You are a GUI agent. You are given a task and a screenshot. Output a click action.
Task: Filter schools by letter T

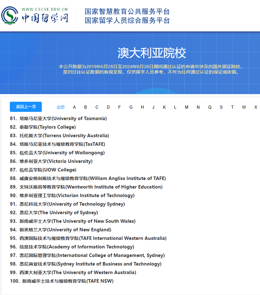click(232, 107)
